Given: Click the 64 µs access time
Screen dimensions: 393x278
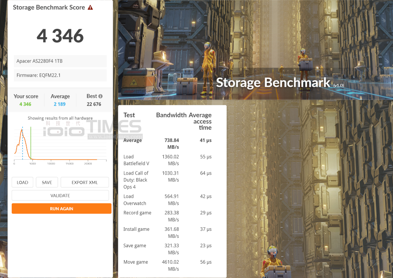Looking at the screenshot, I should tap(206, 173).
